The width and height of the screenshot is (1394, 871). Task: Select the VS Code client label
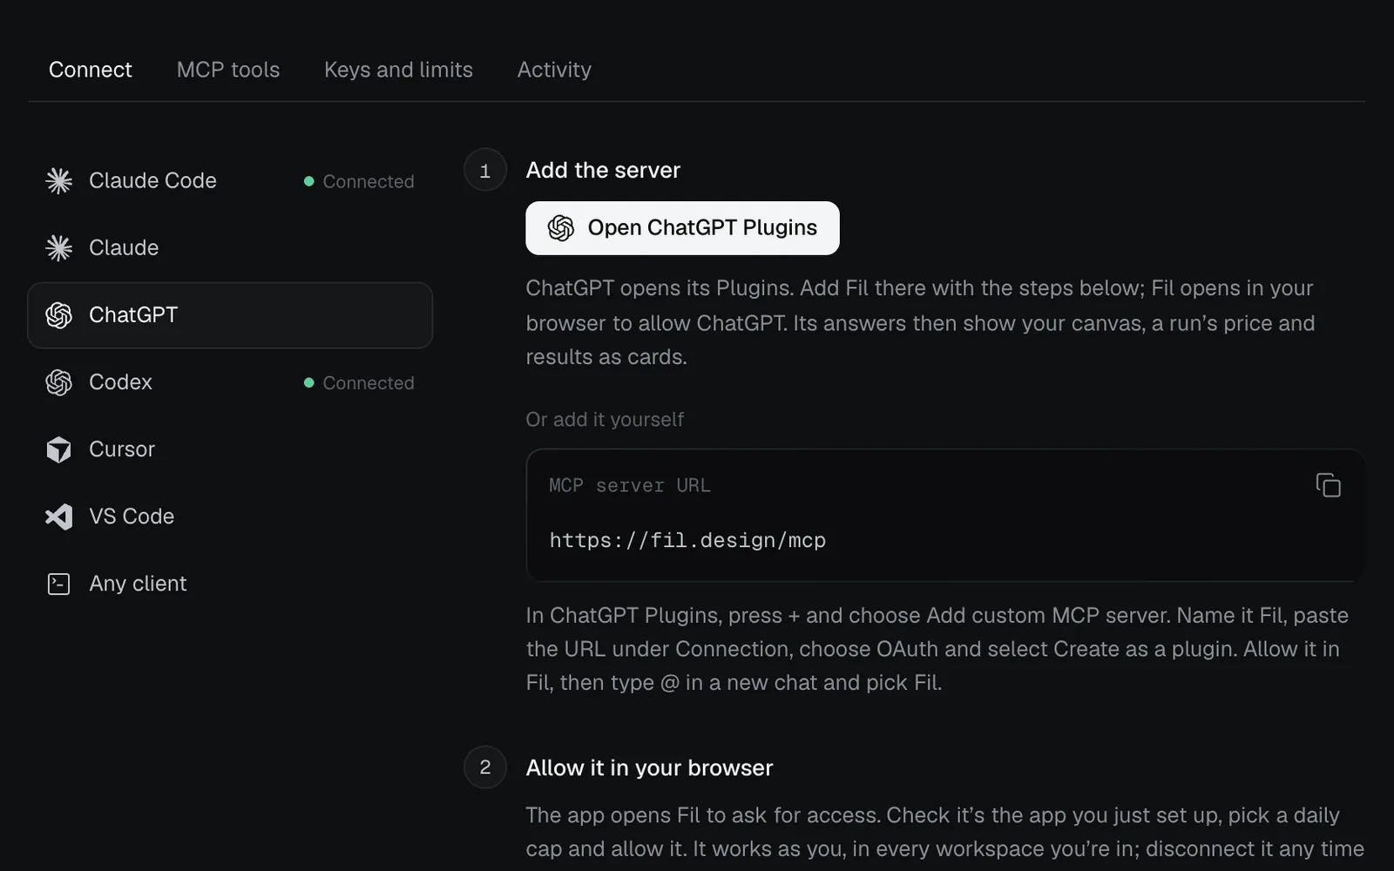[x=132, y=517]
